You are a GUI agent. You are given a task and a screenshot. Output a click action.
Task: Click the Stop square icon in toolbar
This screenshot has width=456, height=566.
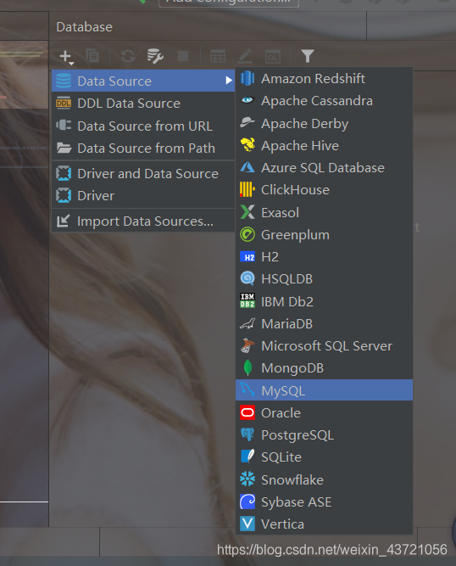click(183, 56)
